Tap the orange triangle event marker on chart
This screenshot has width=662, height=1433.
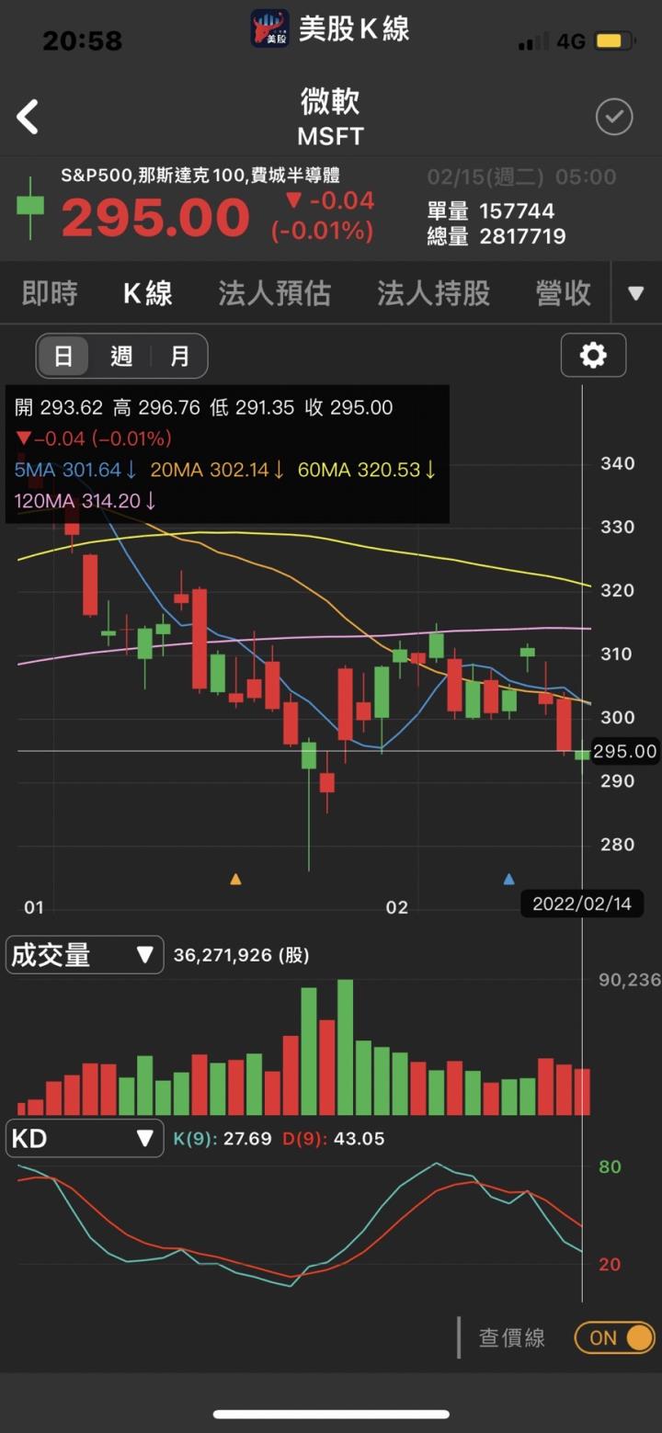(x=235, y=879)
